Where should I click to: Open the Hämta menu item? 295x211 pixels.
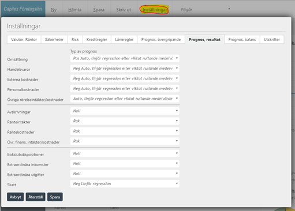(x=75, y=10)
